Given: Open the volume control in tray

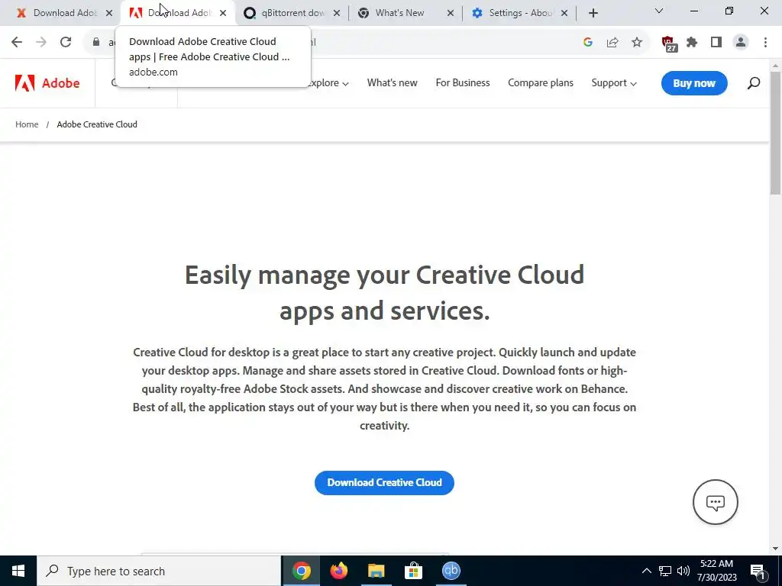Looking at the screenshot, I should coord(683,571).
